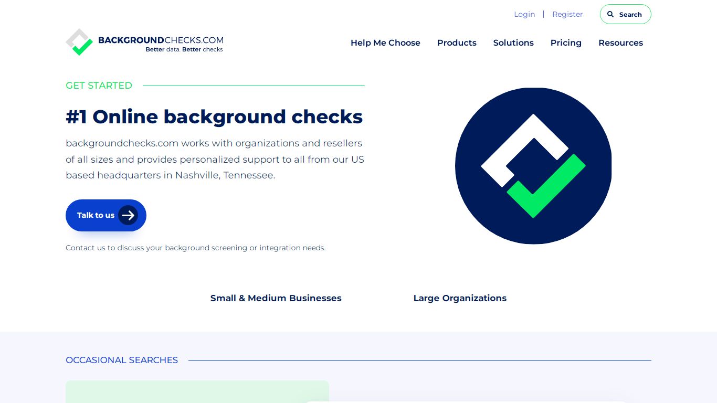Click the Register link
Image resolution: width=717 pixels, height=403 pixels.
(567, 14)
